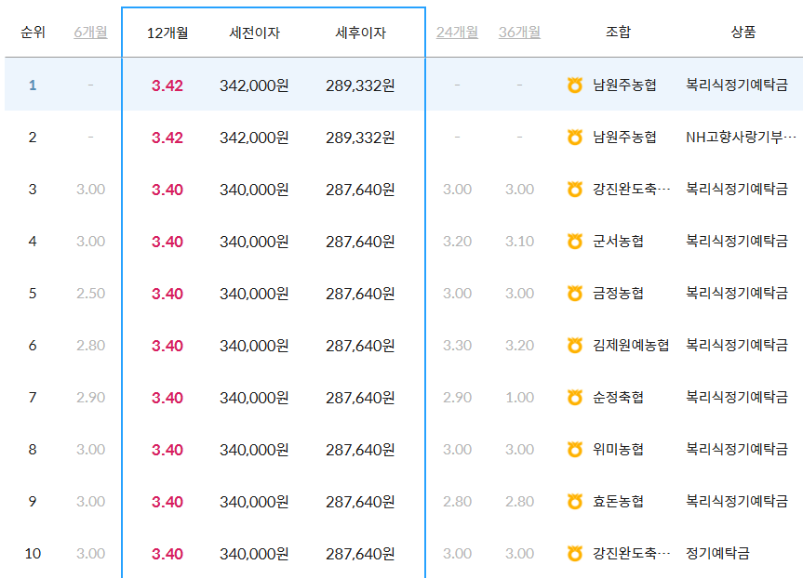Switch to the 6개월 rate column
Image resolution: width=803 pixels, height=578 pixels.
pos(90,33)
